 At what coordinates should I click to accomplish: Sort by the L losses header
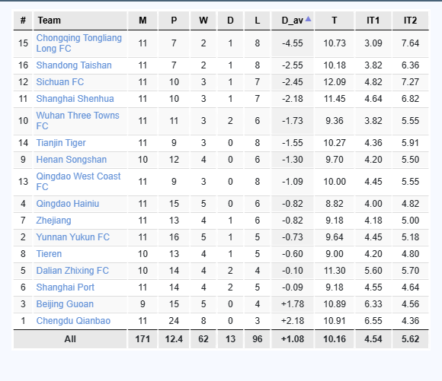[257, 21]
